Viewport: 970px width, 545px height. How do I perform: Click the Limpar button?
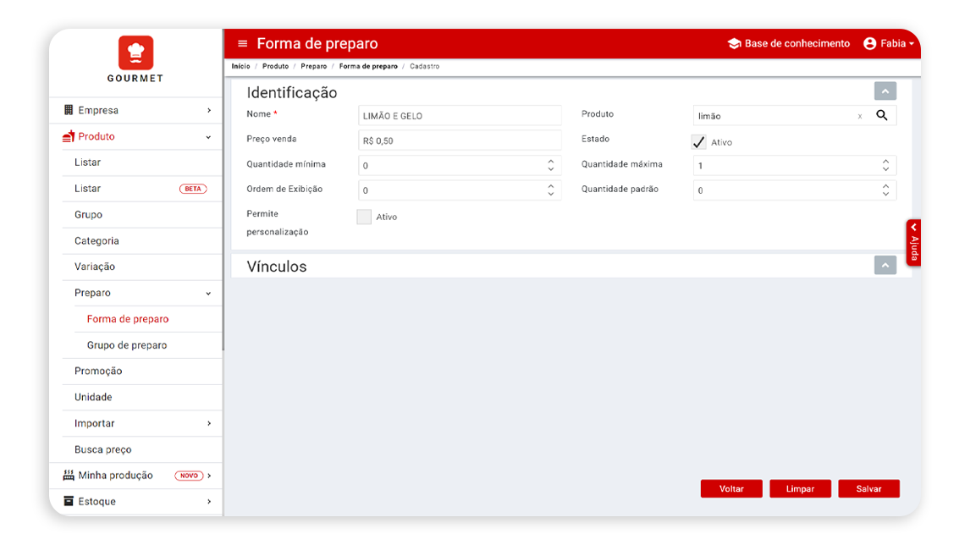pos(800,488)
